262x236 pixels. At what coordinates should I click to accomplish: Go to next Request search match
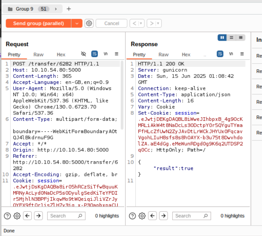38,216
